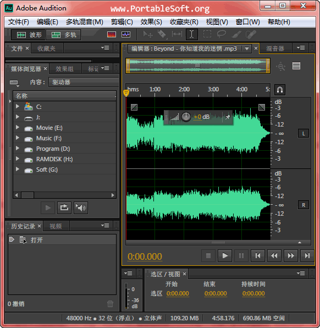Toggle the headphone snapping icon in timeline

tap(280, 90)
